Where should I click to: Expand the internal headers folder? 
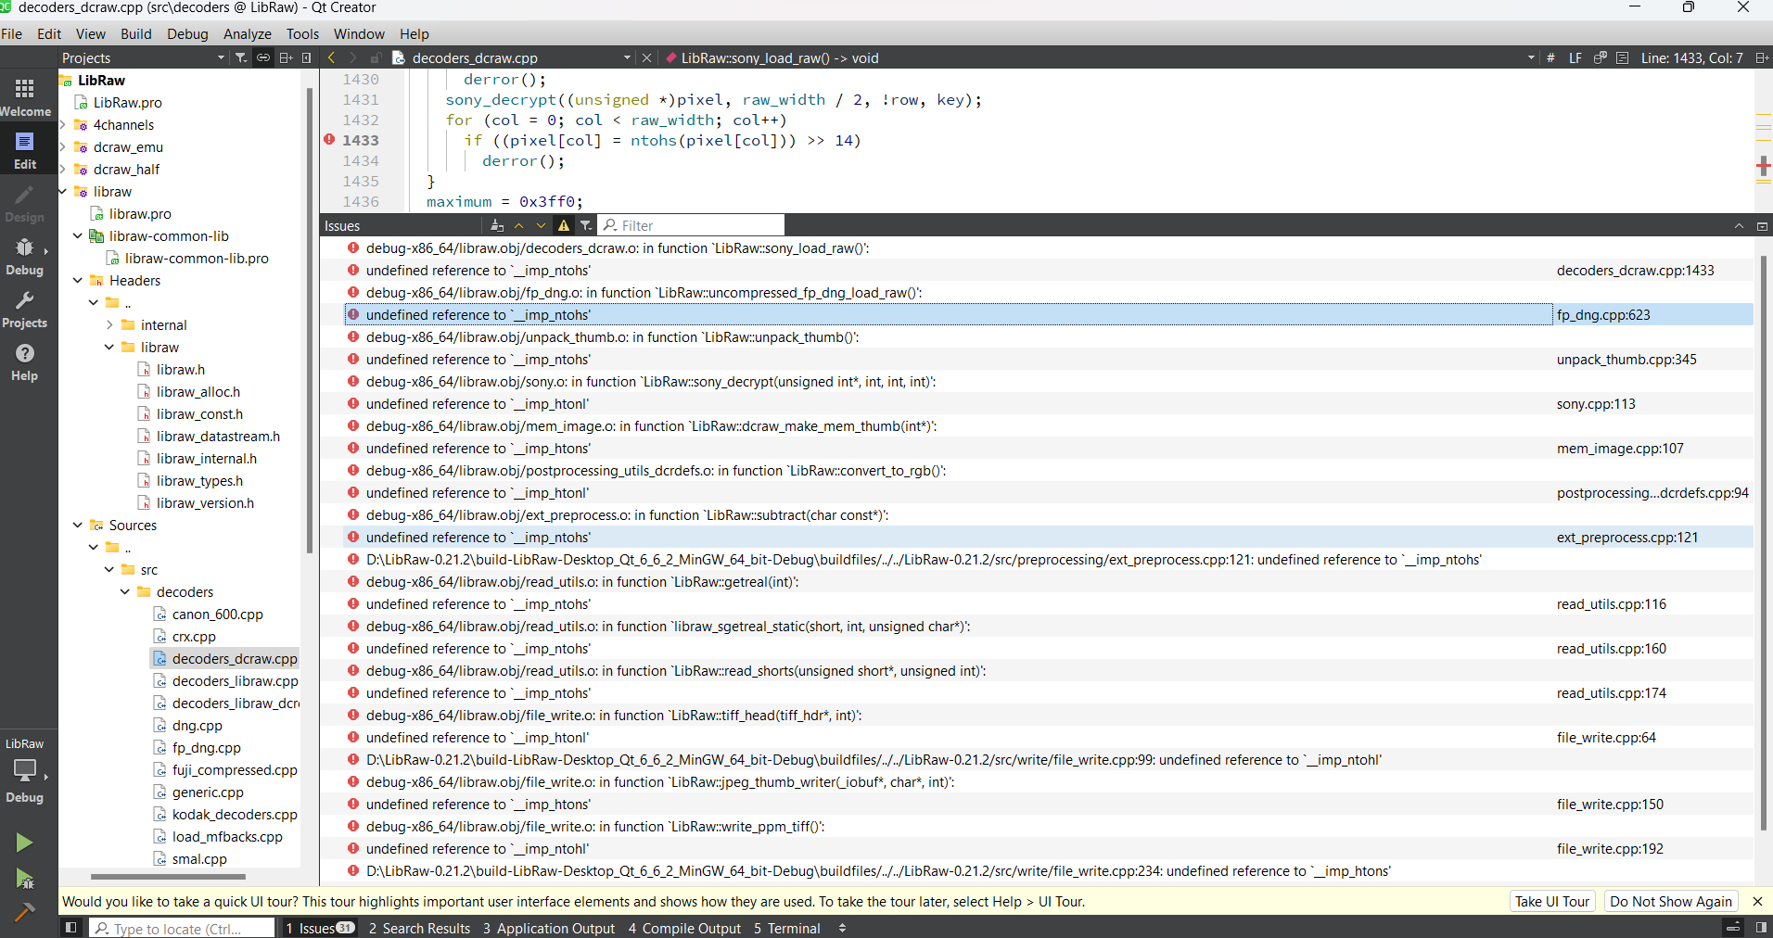109,324
